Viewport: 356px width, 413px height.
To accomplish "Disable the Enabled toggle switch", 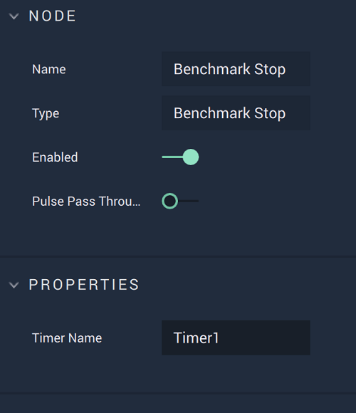I will coord(180,157).
